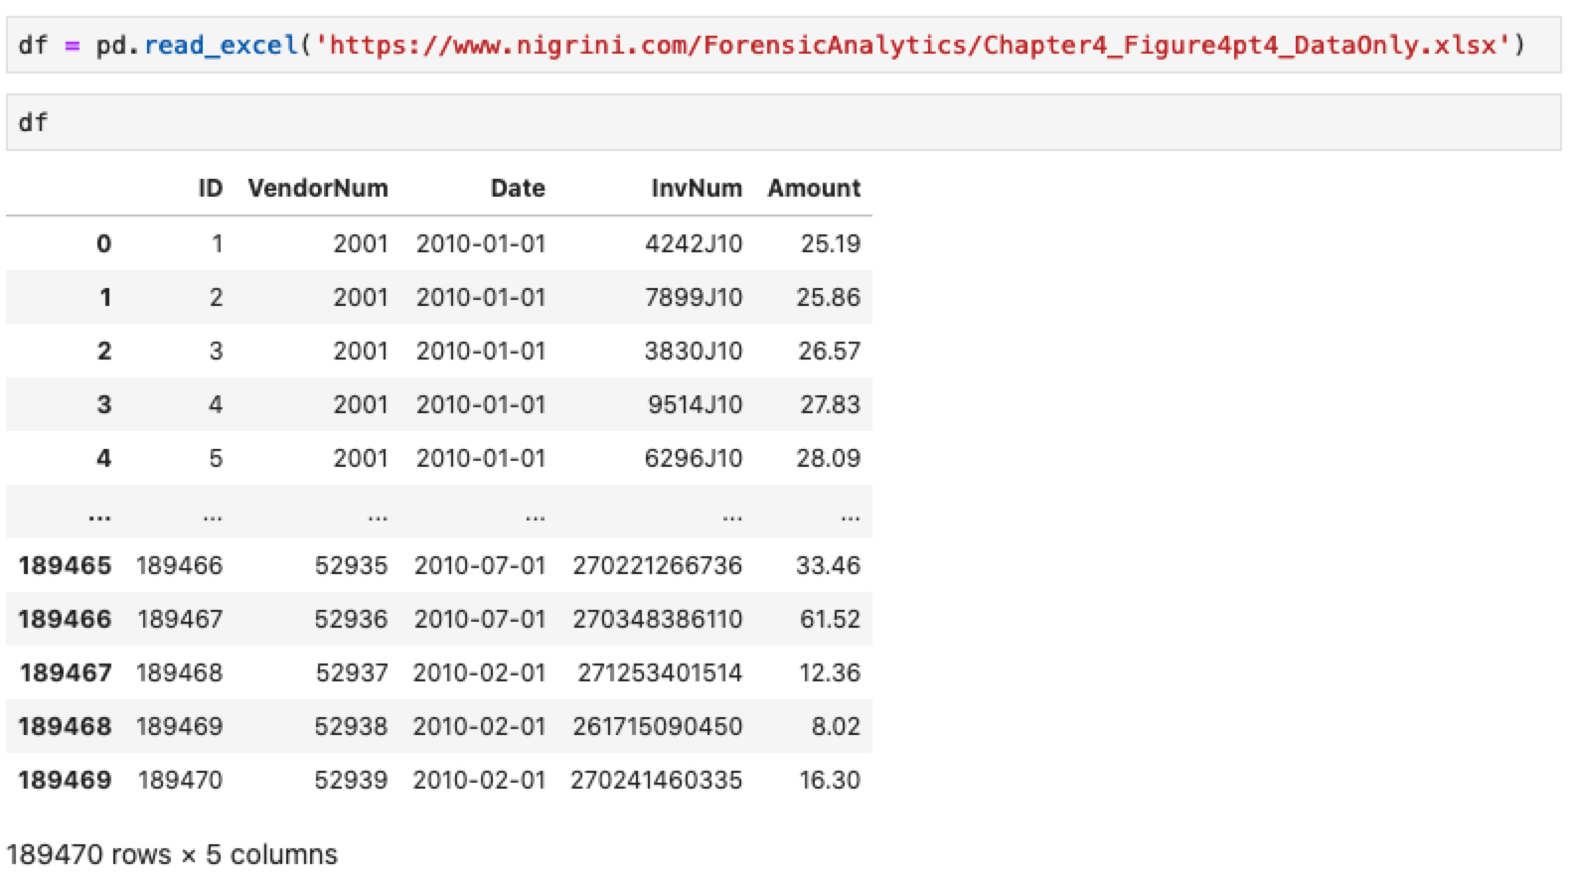The width and height of the screenshot is (1572, 882).
Task: Click row index 0 label
Action: click(103, 244)
